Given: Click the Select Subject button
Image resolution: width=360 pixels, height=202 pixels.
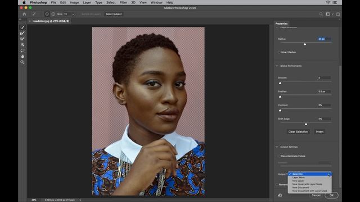Looking at the screenshot, I should [114, 14].
